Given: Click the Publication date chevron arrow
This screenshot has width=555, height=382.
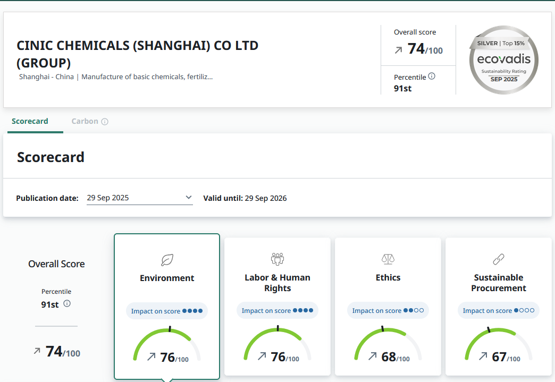Looking at the screenshot, I should [188, 198].
